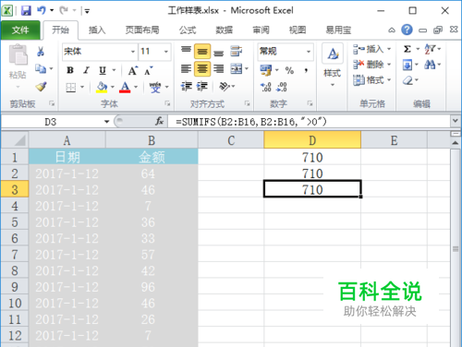The height and width of the screenshot is (347, 462).
Task: Decrease decimal places
Action: point(282,87)
